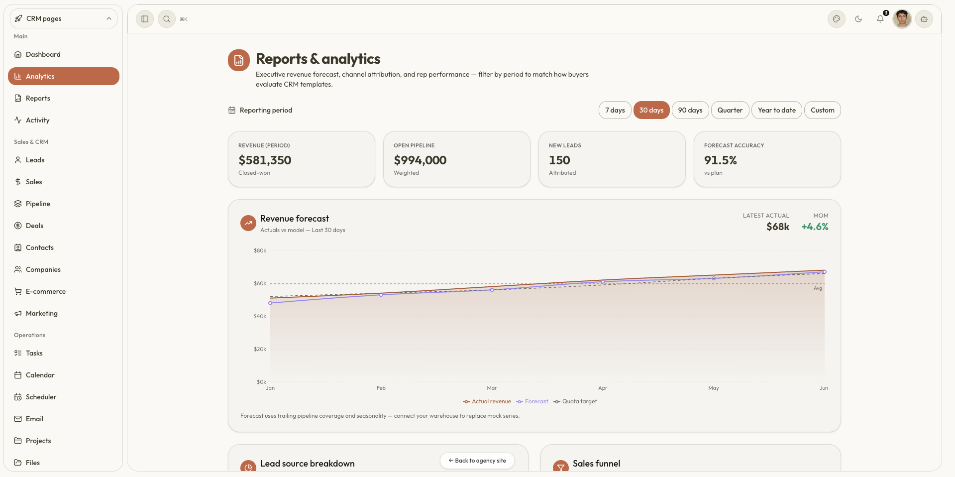
Task: Open the user avatar menu
Action: 902,19
